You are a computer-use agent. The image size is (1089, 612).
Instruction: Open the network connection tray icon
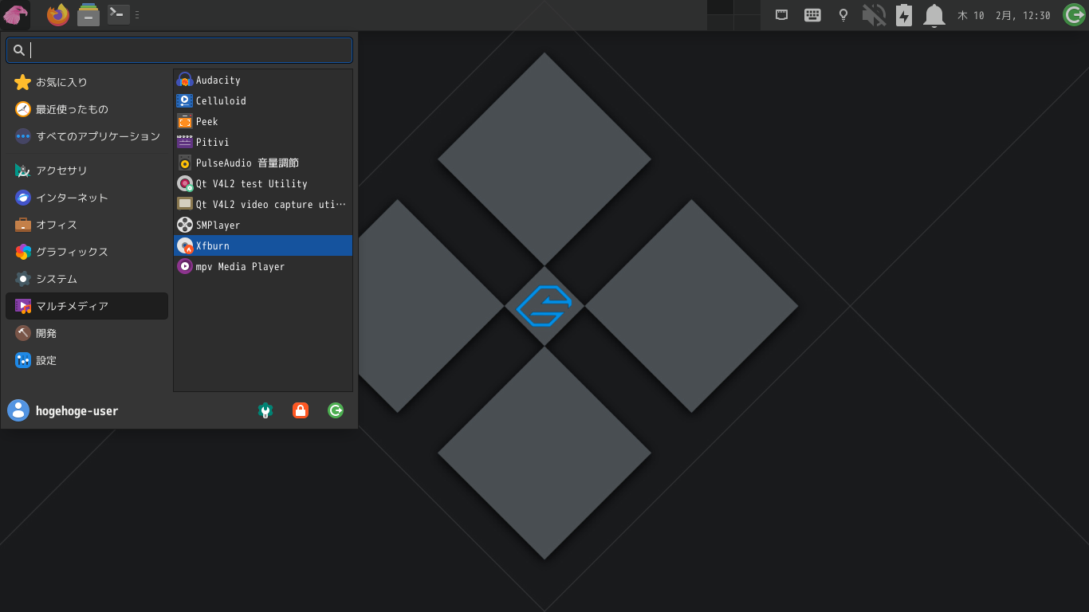pos(782,14)
